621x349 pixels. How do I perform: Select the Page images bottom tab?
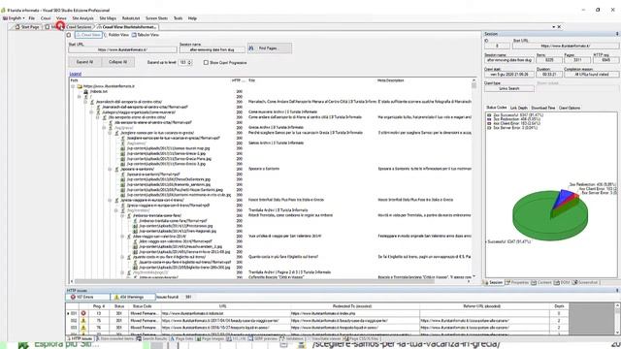(210, 339)
